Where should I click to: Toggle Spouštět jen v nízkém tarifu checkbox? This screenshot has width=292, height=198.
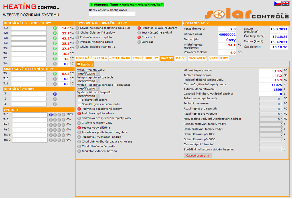(80, 104)
